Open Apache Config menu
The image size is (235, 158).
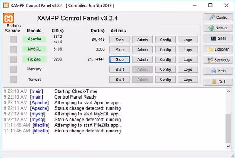coord(165,40)
